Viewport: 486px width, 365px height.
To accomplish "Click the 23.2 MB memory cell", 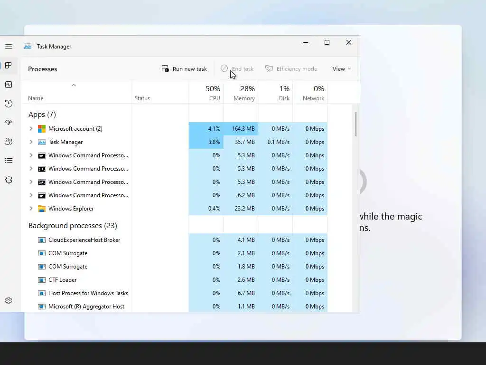I will click(x=241, y=209).
